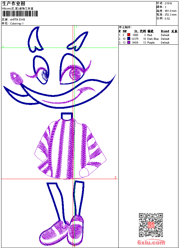Click the Dark Blue color swatch
Viewport: 179px width, 248px height.
click(x=129, y=39)
